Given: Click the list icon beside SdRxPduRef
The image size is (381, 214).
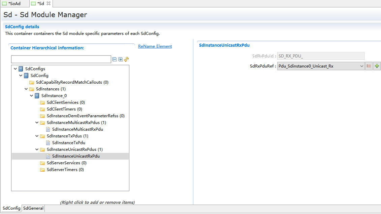Looking at the screenshot, I should [x=369, y=66].
